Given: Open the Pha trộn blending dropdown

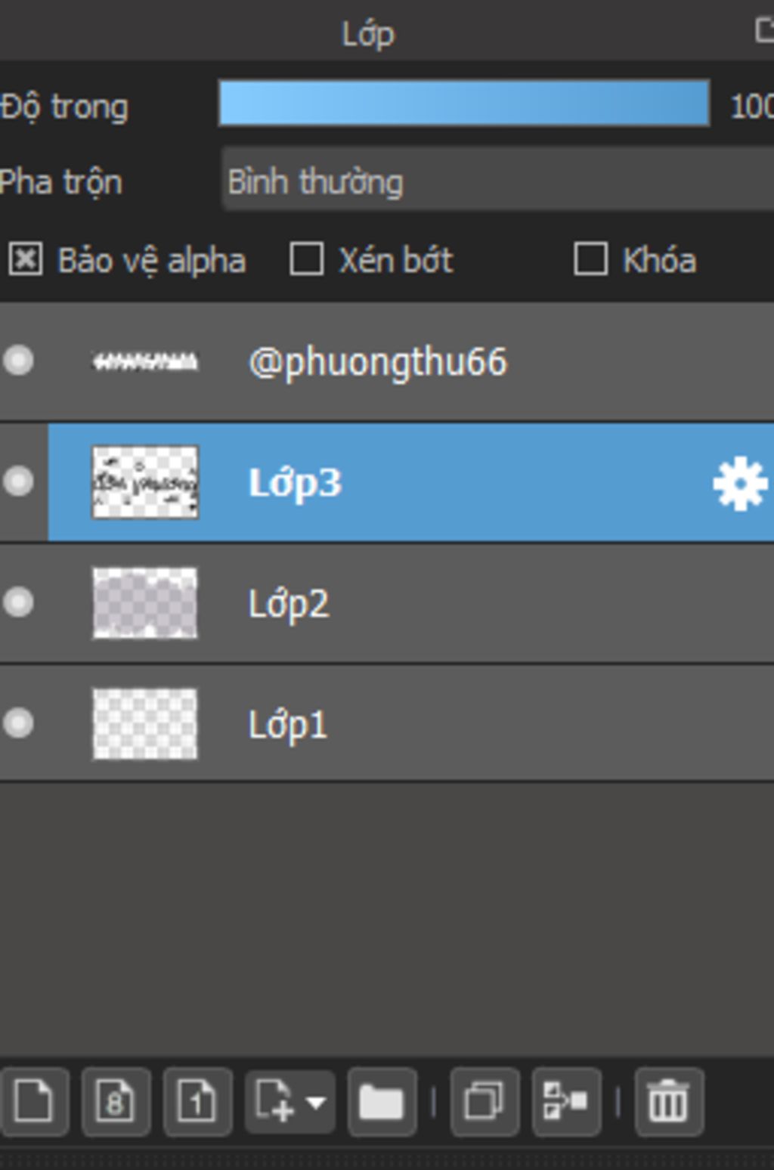Looking at the screenshot, I should coord(497,181).
